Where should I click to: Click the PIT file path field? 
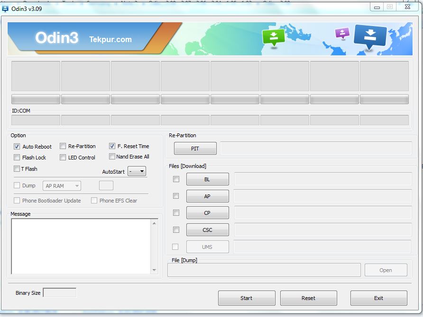click(316, 148)
